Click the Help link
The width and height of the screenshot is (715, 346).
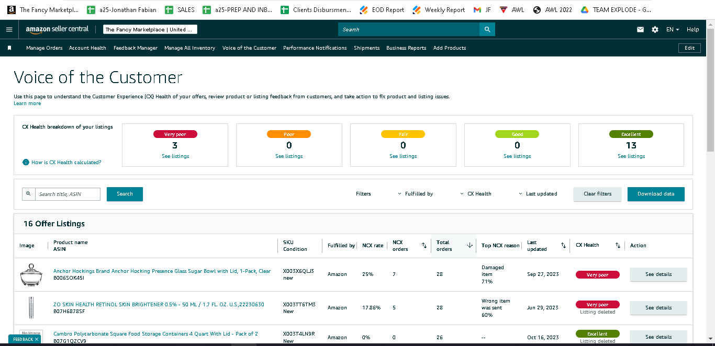point(692,30)
